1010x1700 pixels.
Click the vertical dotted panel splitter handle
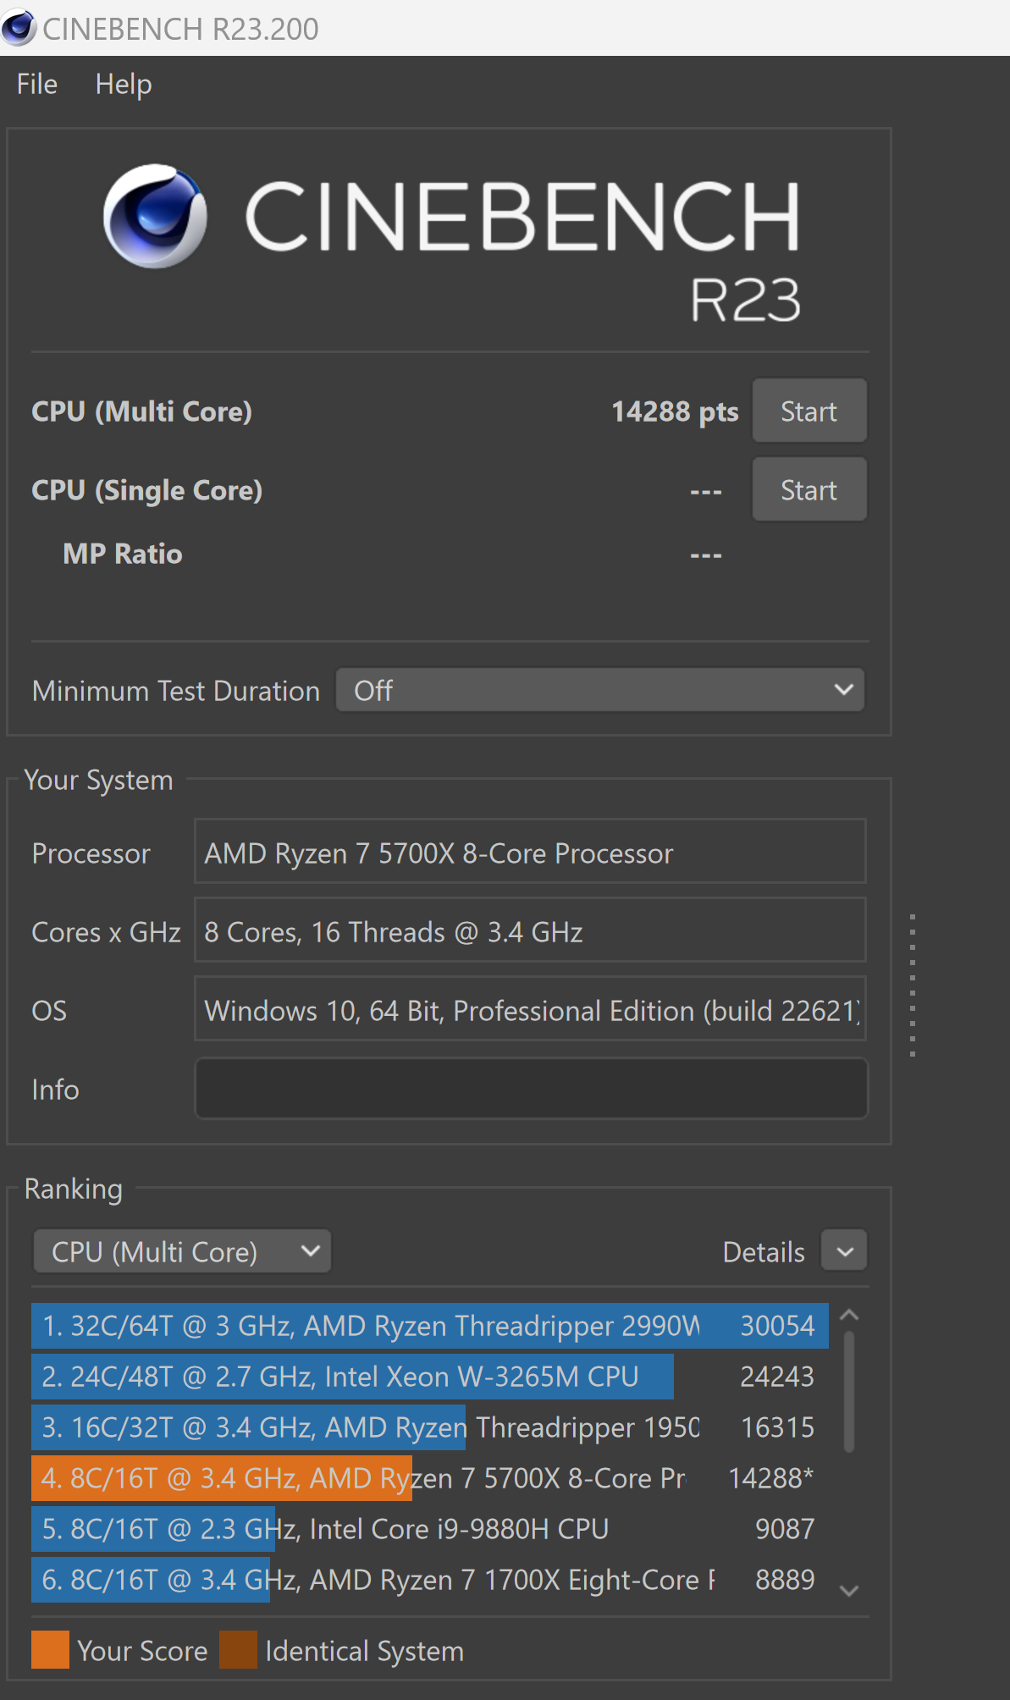(x=913, y=985)
